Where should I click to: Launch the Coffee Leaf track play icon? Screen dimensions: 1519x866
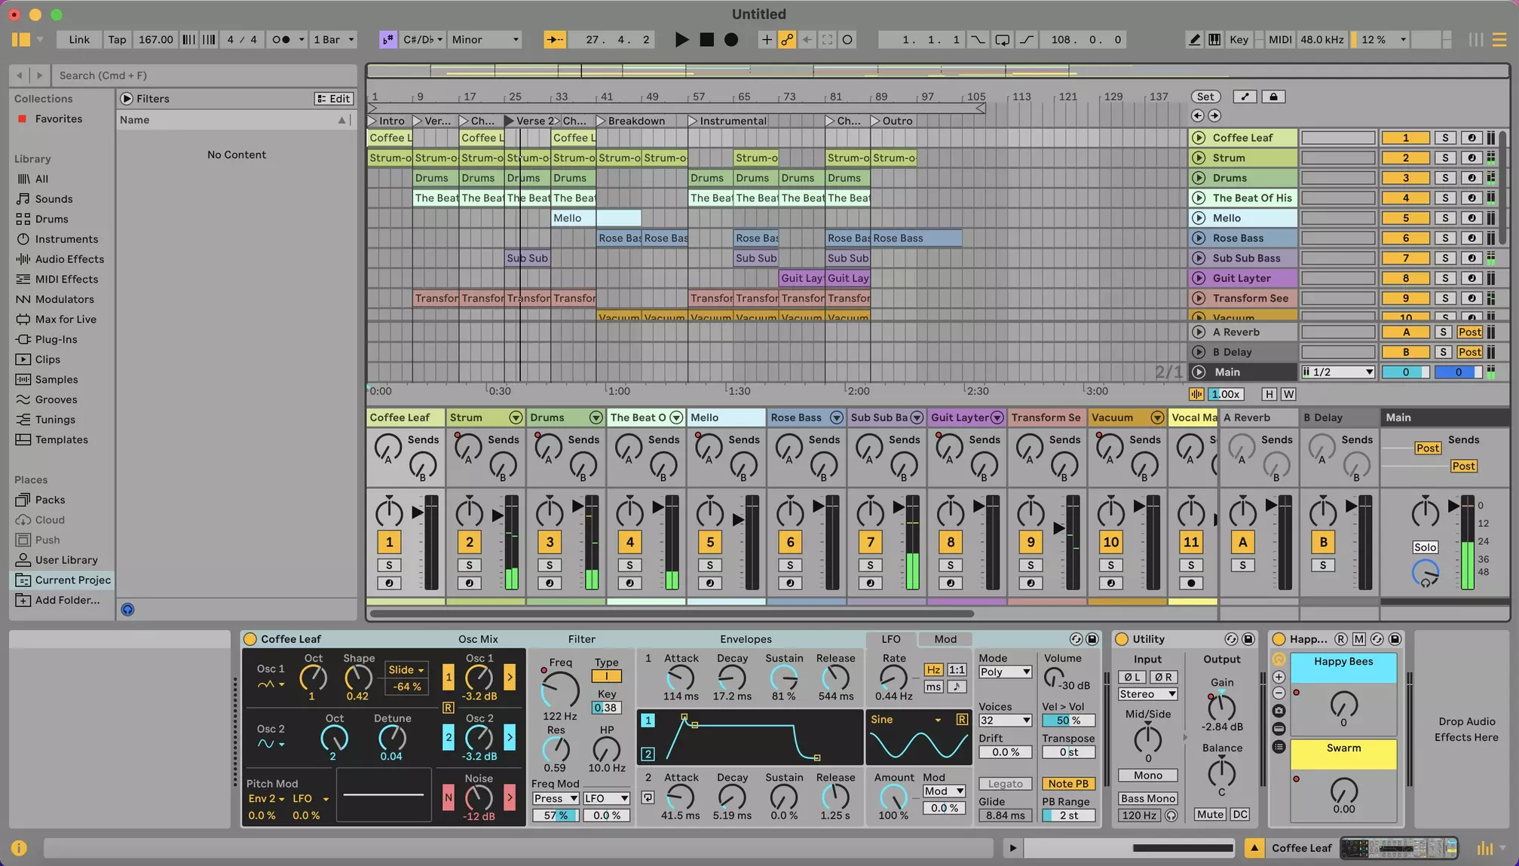(1199, 138)
